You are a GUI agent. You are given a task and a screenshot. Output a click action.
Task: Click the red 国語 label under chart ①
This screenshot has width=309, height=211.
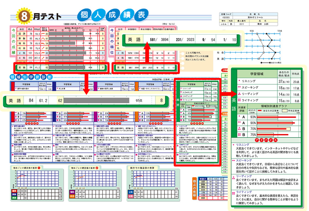(x=14, y=191)
